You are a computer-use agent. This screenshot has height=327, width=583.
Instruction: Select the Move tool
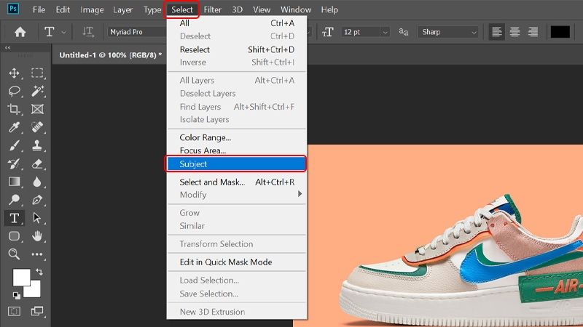tap(14, 73)
